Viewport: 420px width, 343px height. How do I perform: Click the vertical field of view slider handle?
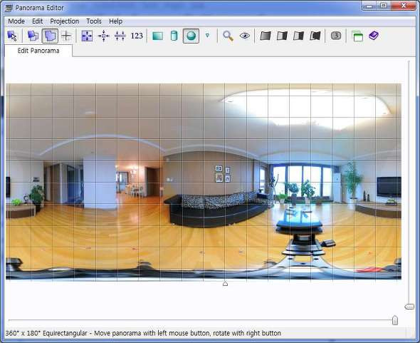pyautogui.click(x=409, y=307)
